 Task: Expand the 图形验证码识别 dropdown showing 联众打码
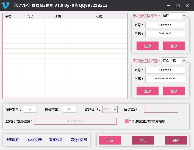(x=174, y=61)
